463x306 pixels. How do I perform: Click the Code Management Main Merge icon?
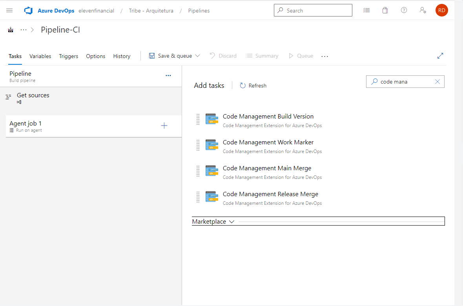pos(212,171)
